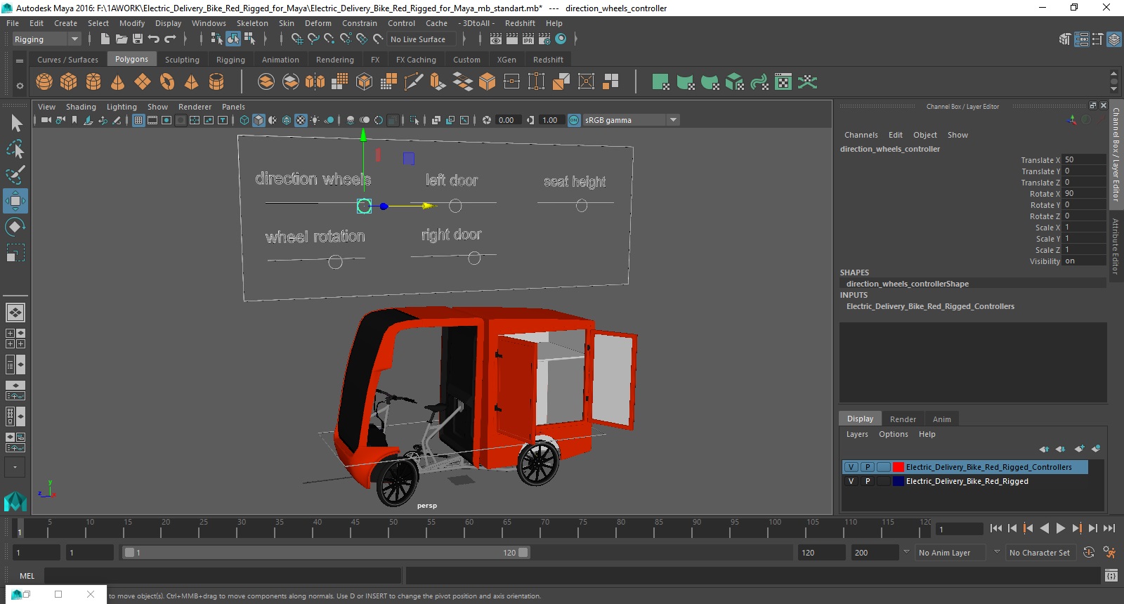Toggle display type box of Controllers layer
Image resolution: width=1124 pixels, height=604 pixels.
(884, 467)
